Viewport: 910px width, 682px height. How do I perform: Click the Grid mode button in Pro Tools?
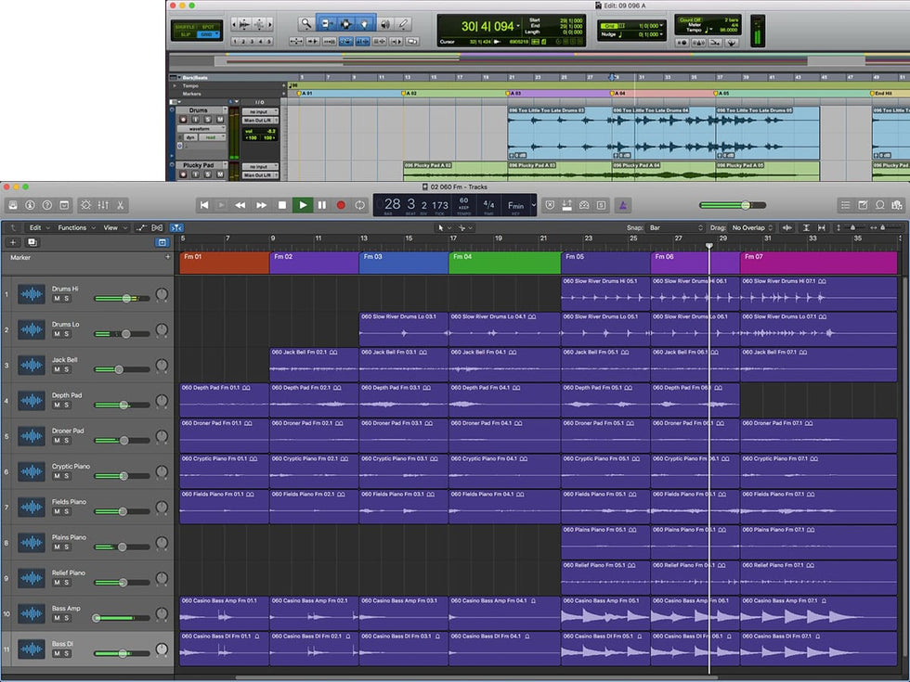tap(207, 33)
